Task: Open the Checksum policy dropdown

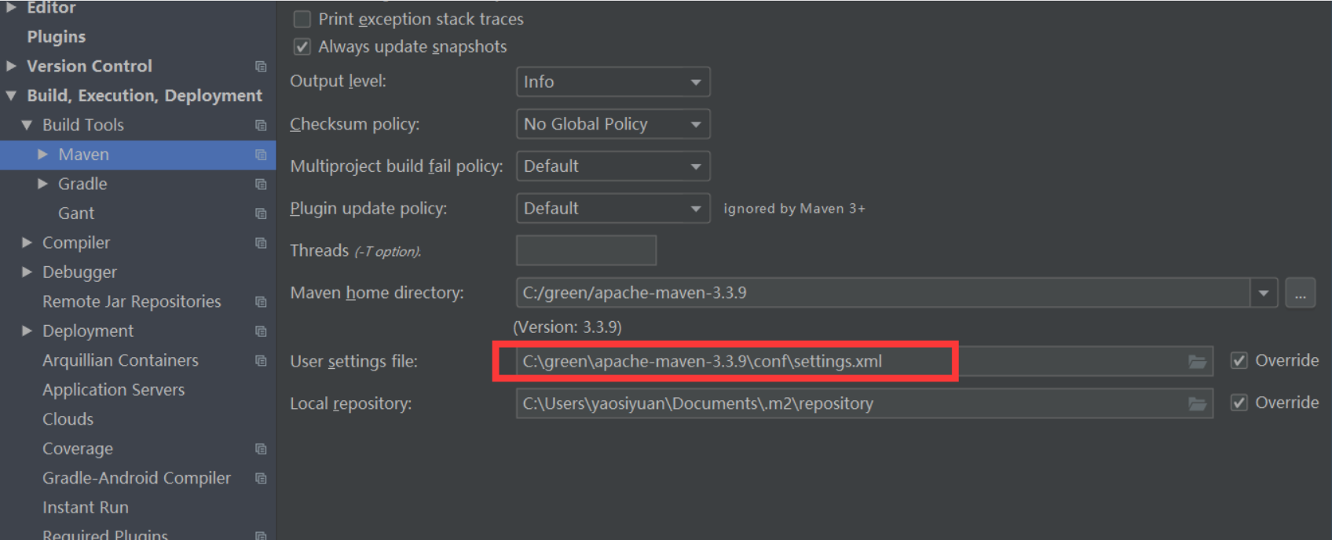Action: point(613,124)
